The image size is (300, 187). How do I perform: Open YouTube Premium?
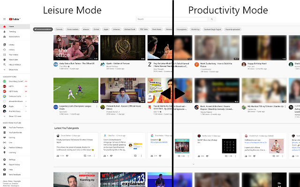[x=15, y=128]
